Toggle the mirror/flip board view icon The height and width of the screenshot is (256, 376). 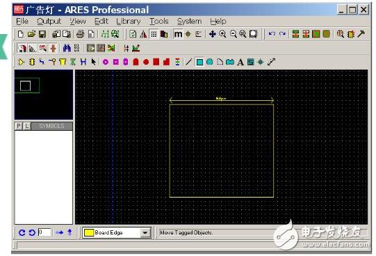pos(143,34)
